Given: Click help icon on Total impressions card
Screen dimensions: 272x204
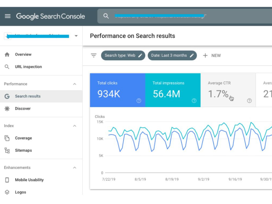Looking at the screenshot, I should 194,101.
